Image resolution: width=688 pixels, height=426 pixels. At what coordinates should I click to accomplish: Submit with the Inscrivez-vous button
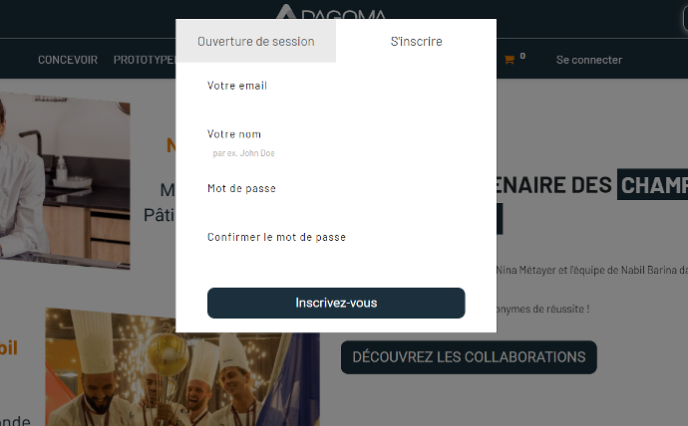336,303
